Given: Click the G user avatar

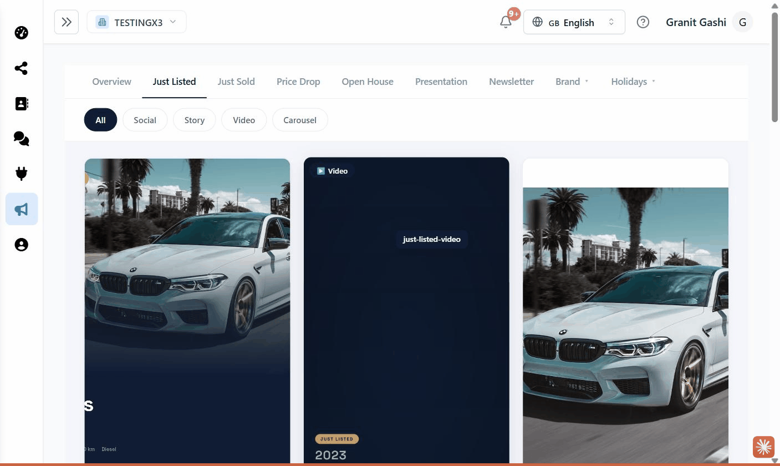Looking at the screenshot, I should click(x=742, y=22).
